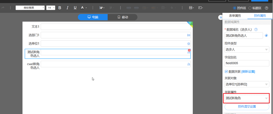Click the last layout icon in the toolbar
Viewport: 273px width, 114px height.
201,8
